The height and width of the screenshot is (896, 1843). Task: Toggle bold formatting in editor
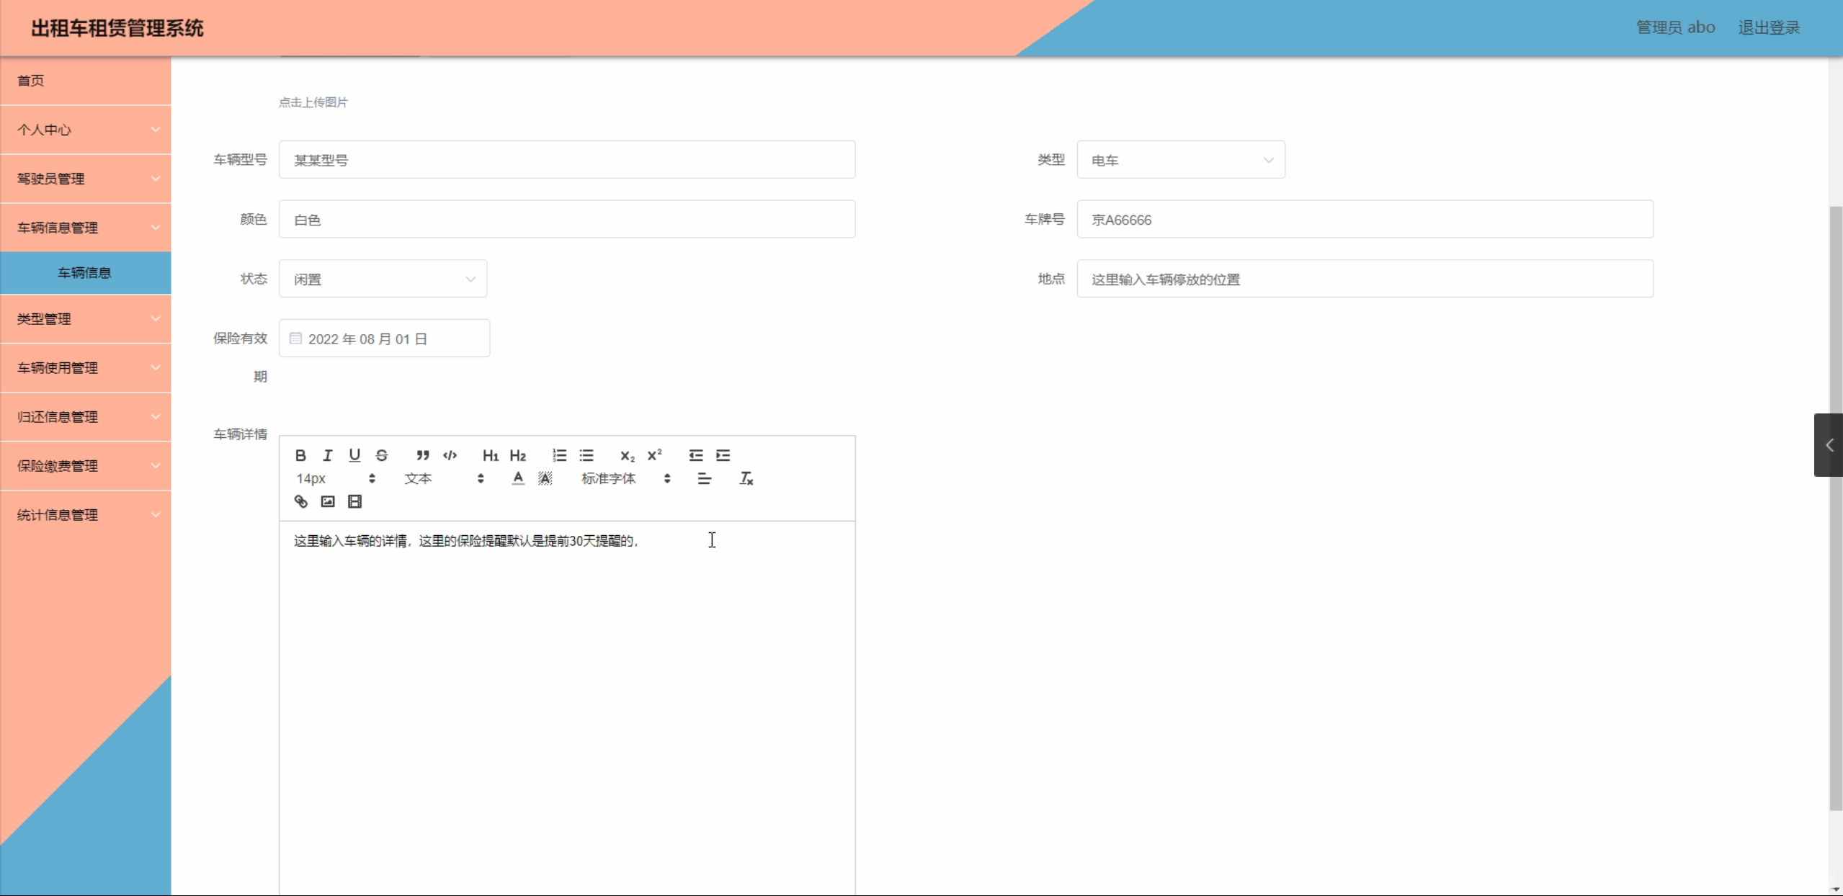[x=300, y=455]
